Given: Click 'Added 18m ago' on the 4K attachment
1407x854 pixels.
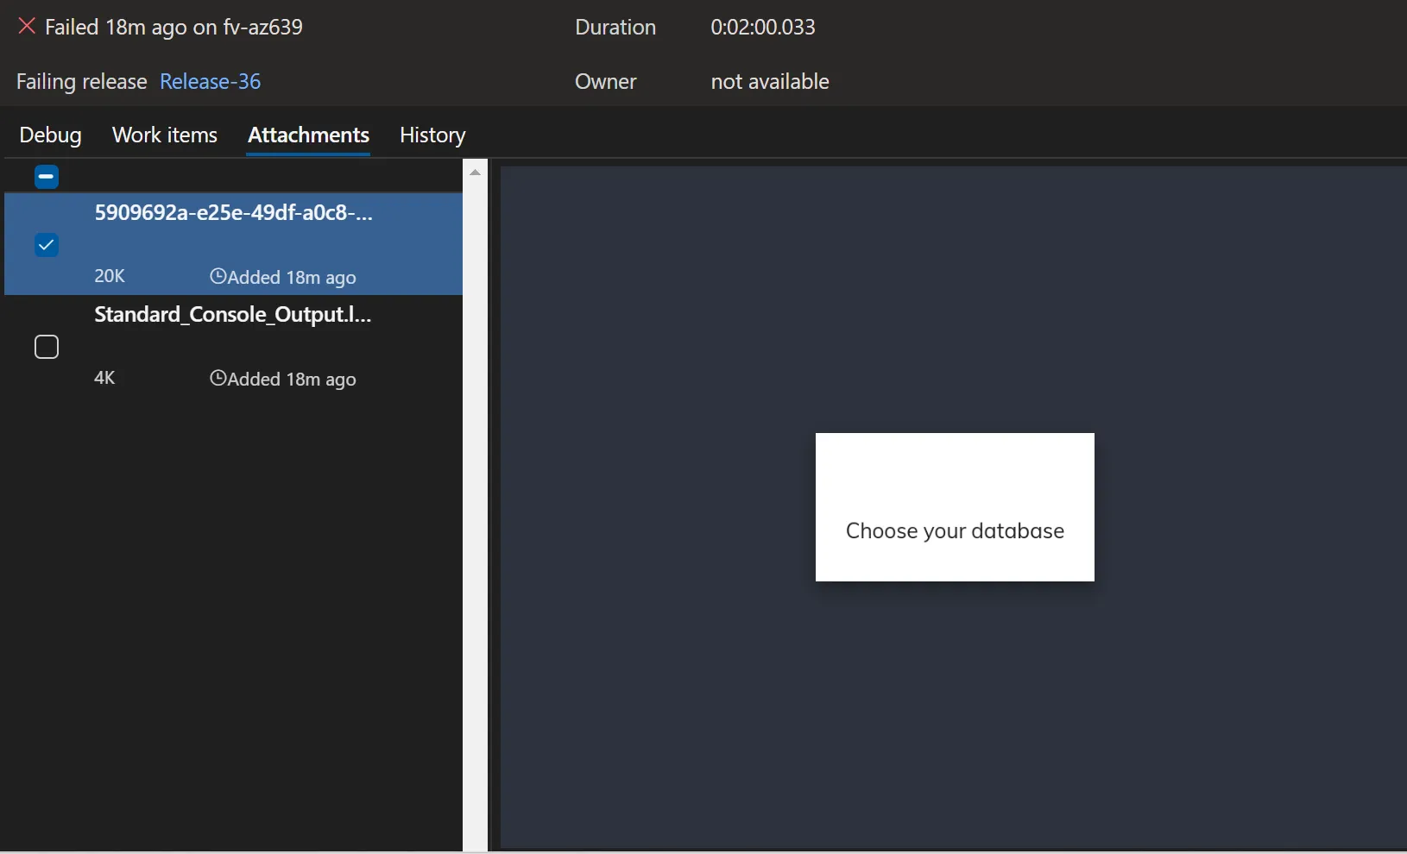Looking at the screenshot, I should [x=292, y=379].
